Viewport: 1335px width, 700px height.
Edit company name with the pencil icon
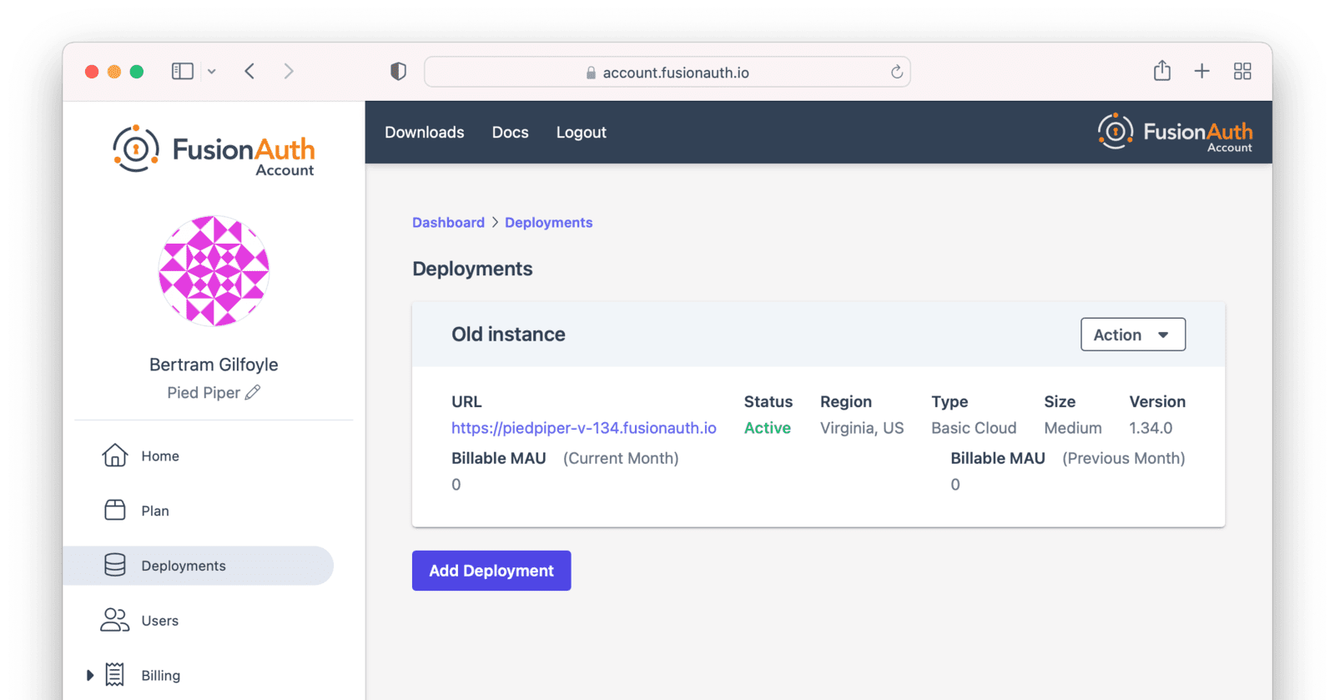(253, 392)
